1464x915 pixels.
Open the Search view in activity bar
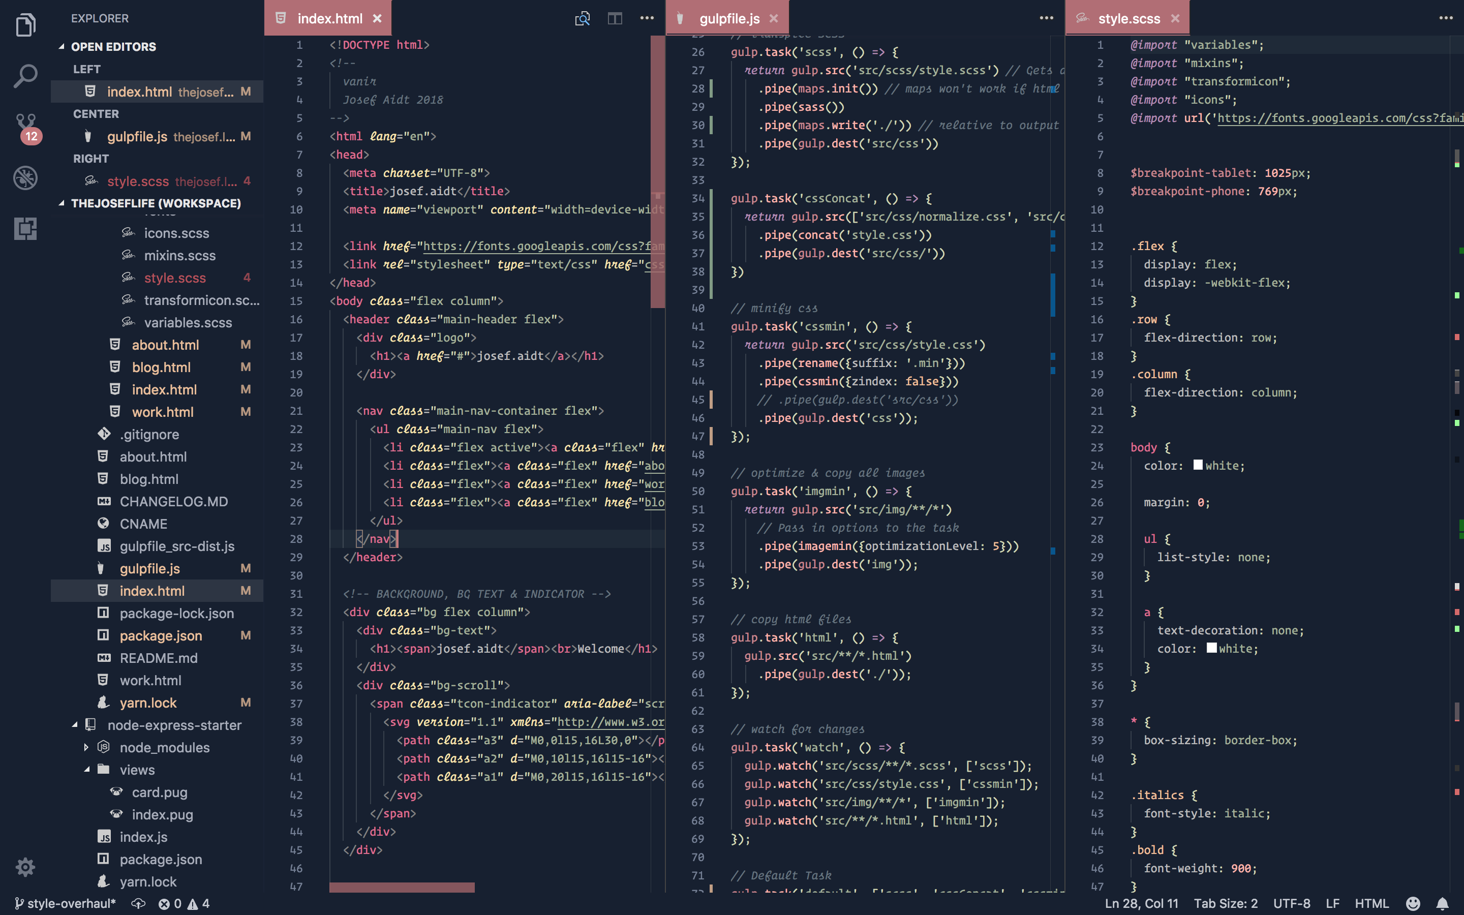tap(25, 76)
